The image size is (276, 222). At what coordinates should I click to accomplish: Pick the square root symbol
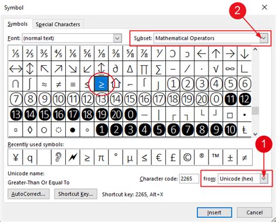tap(216, 69)
